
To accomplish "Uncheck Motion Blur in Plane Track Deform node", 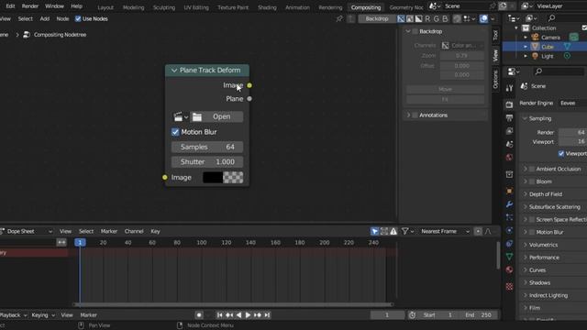I will 175,132.
